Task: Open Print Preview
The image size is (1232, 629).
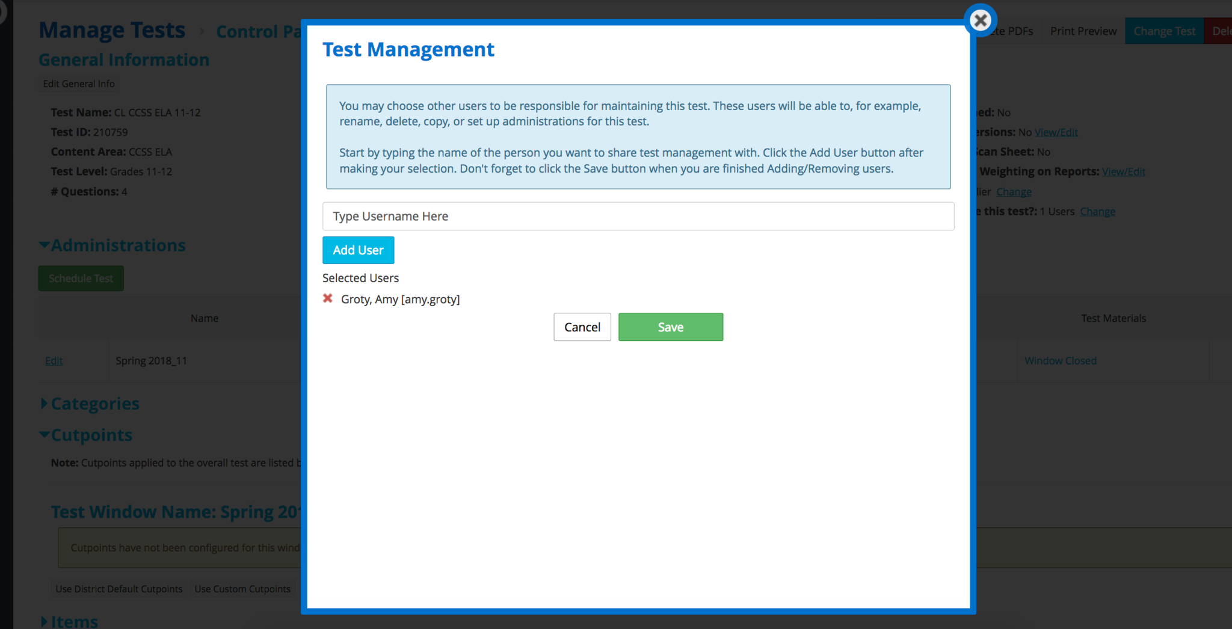Action: (1083, 31)
